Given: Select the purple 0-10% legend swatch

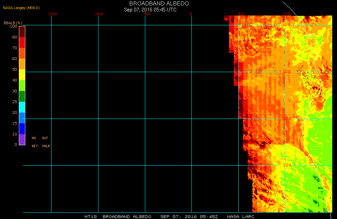Looking at the screenshot, I should (x=22, y=139).
